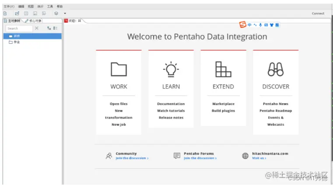Close the 欢迎! welcome tab
This screenshot has height=185, width=334.
pos(80,21)
